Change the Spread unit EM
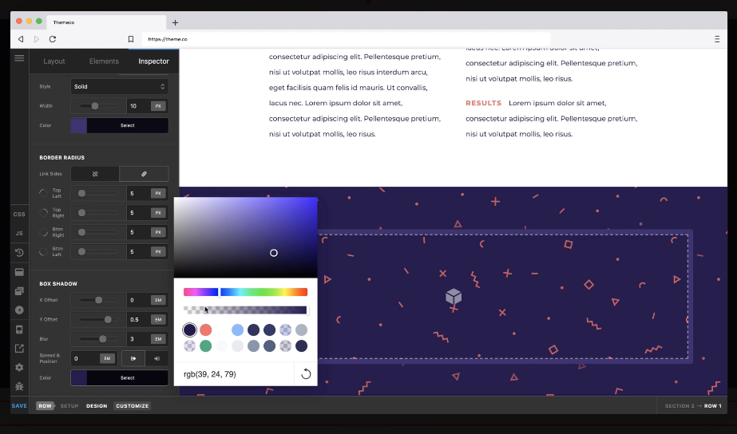The width and height of the screenshot is (737, 434). point(107,358)
